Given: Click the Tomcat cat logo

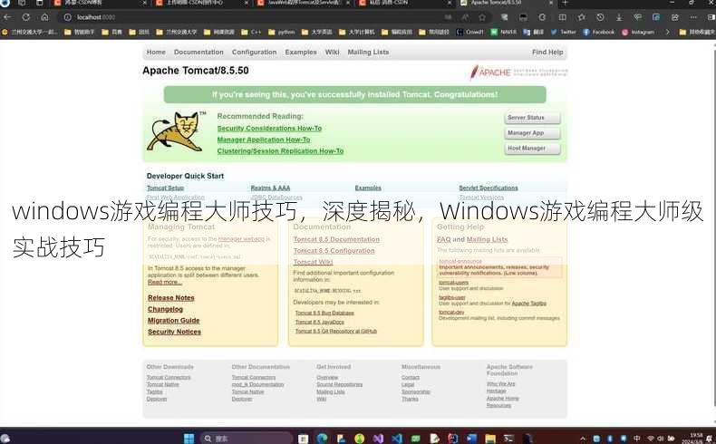Looking at the screenshot, I should click(x=177, y=131).
